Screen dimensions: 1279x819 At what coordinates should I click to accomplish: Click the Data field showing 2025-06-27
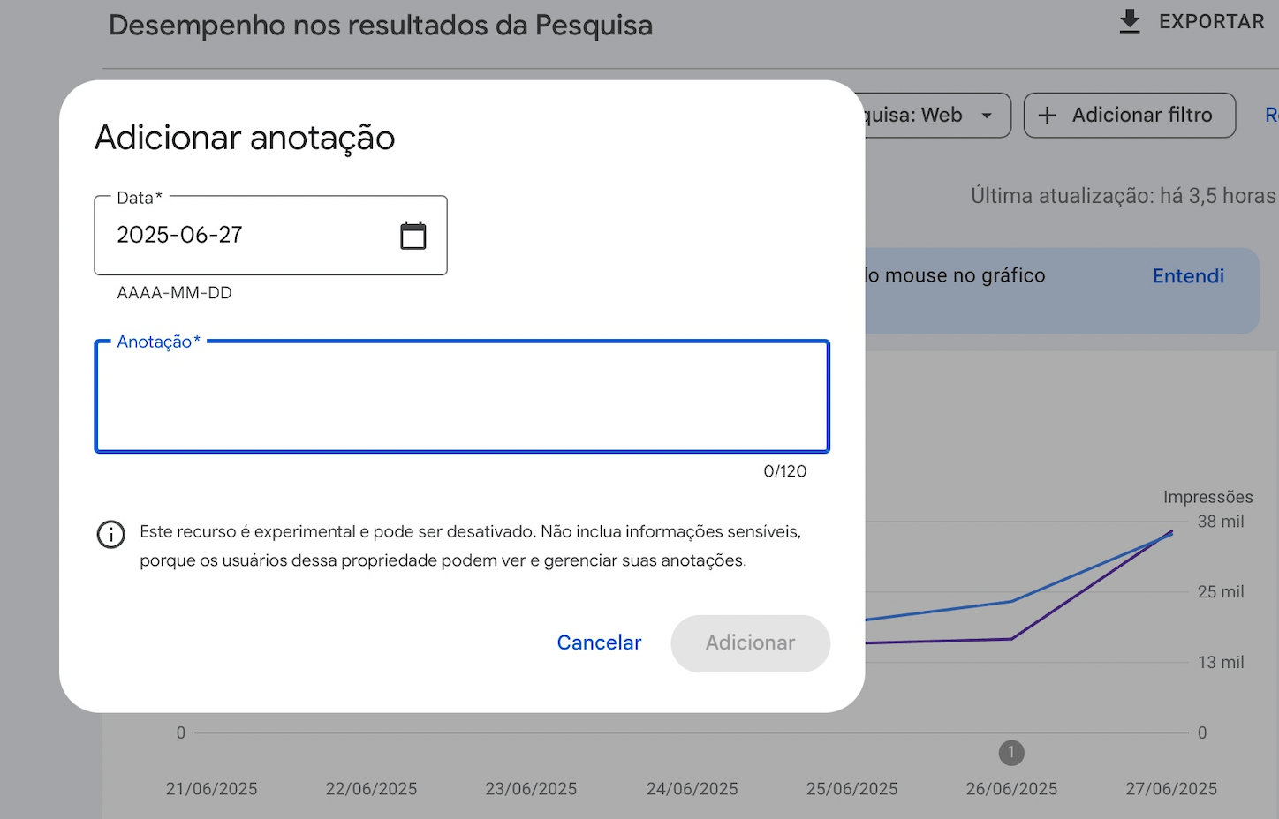pos(247,236)
